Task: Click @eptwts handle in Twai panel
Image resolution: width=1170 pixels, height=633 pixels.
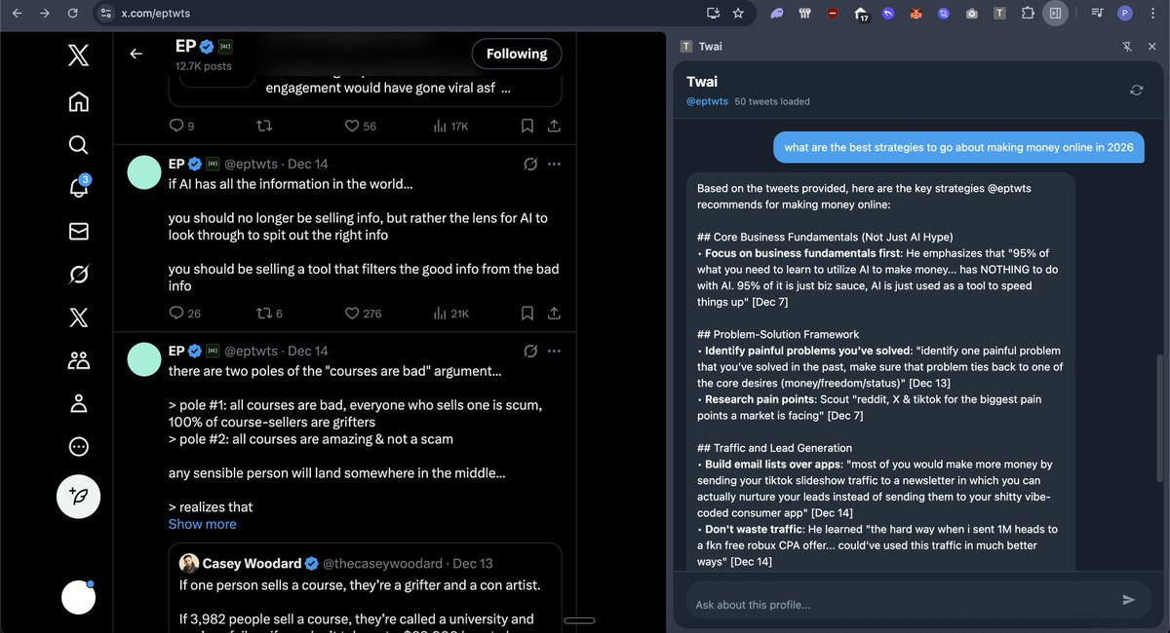Action: [x=707, y=101]
